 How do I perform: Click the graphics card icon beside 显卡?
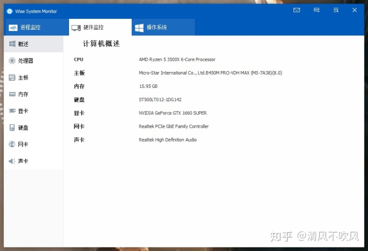12,111
